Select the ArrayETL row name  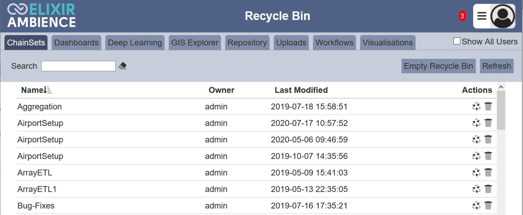(x=35, y=173)
